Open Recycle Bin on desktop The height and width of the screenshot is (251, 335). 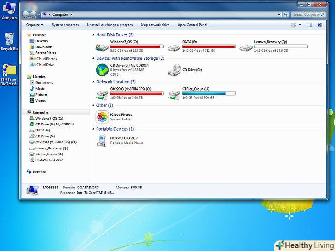[x=9, y=42]
